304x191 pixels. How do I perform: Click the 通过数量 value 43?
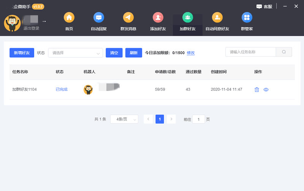[188, 89]
